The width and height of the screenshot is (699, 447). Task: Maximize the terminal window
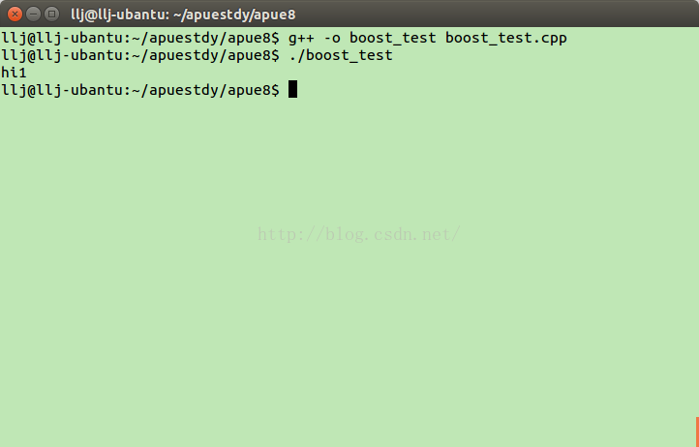[x=51, y=15]
